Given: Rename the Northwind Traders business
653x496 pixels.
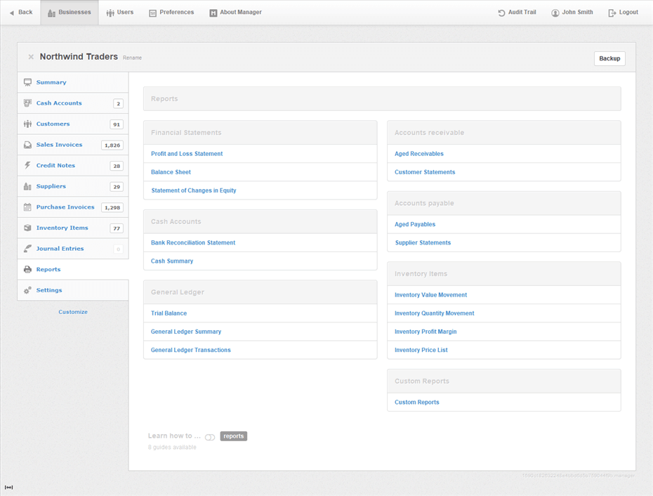Looking at the screenshot, I should [132, 58].
